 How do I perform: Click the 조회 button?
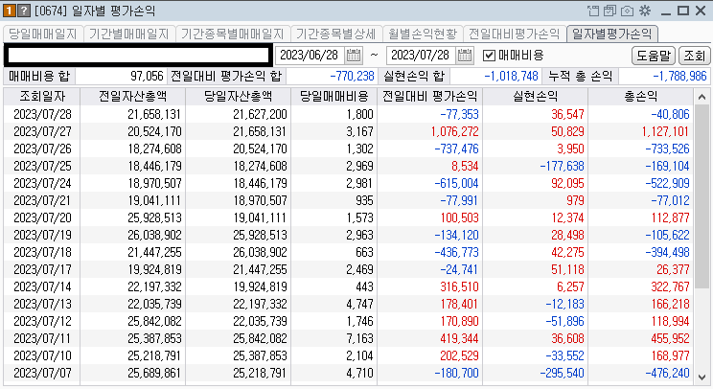click(x=695, y=56)
